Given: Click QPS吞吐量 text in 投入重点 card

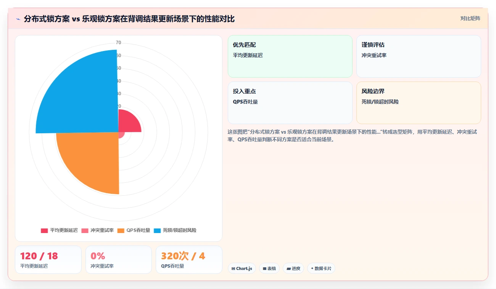Looking at the screenshot, I should click(245, 102).
